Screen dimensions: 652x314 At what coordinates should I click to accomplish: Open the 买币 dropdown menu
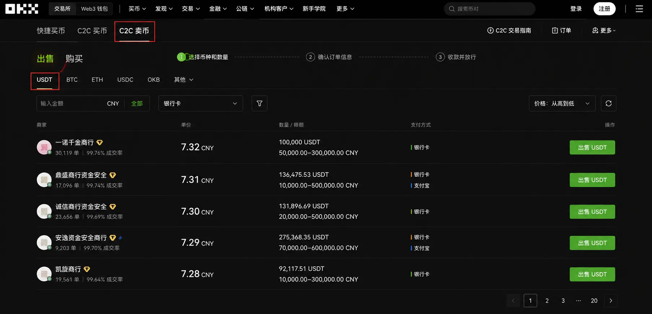[137, 9]
